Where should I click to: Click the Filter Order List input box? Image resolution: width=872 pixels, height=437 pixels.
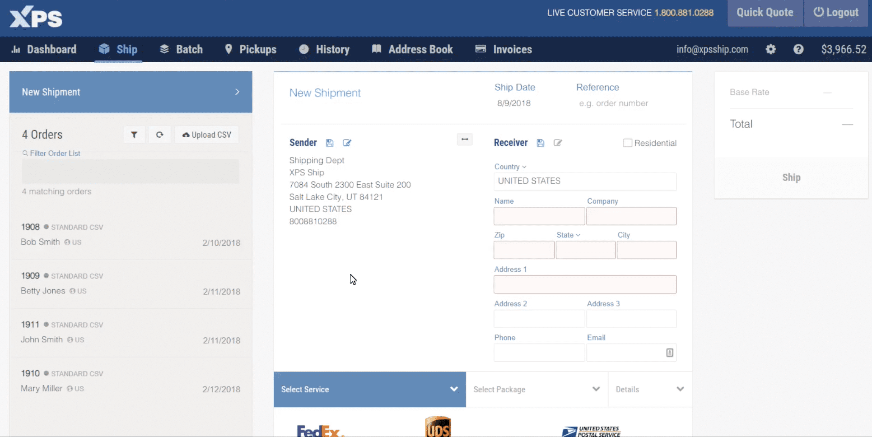130,171
